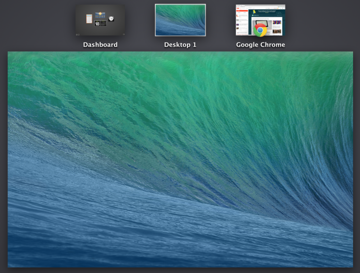Click the Google Chrome label
The image size is (360, 273).
[260, 44]
